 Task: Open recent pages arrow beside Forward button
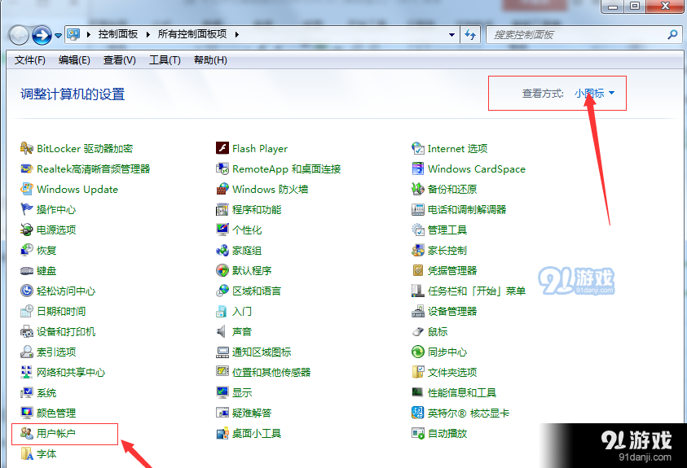58,36
